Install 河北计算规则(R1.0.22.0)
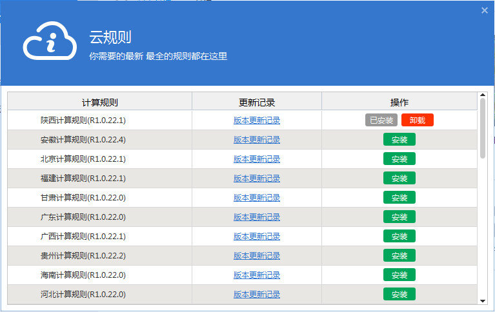The width and height of the screenshot is (495, 312). tap(399, 294)
